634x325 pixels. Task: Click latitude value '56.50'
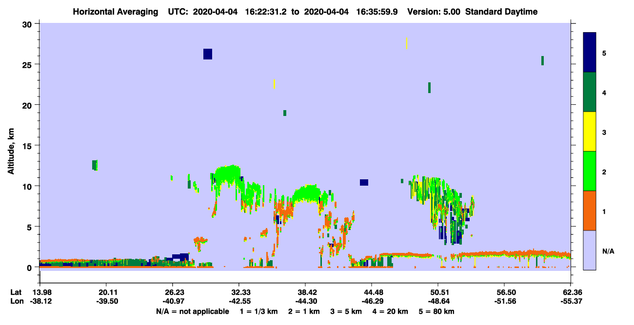pyautogui.click(x=504, y=292)
